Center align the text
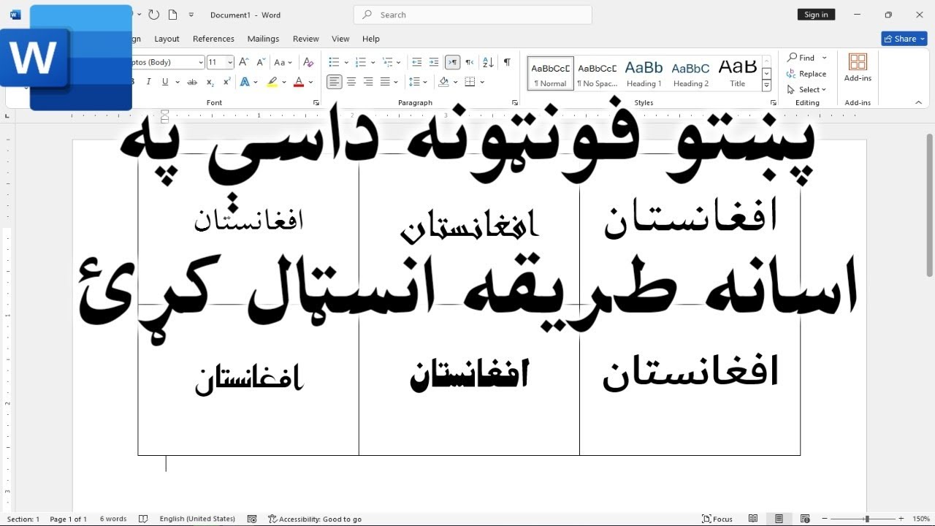 point(351,82)
